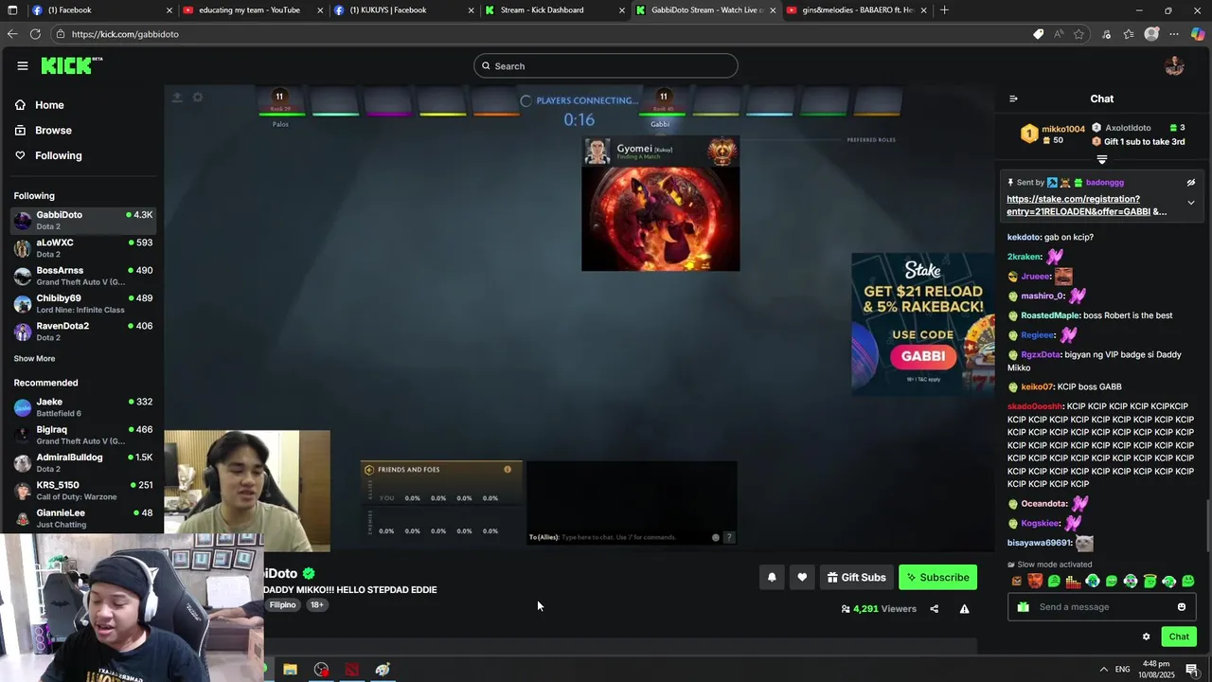
Task: Open the browser profile icon
Action: 1151,34
